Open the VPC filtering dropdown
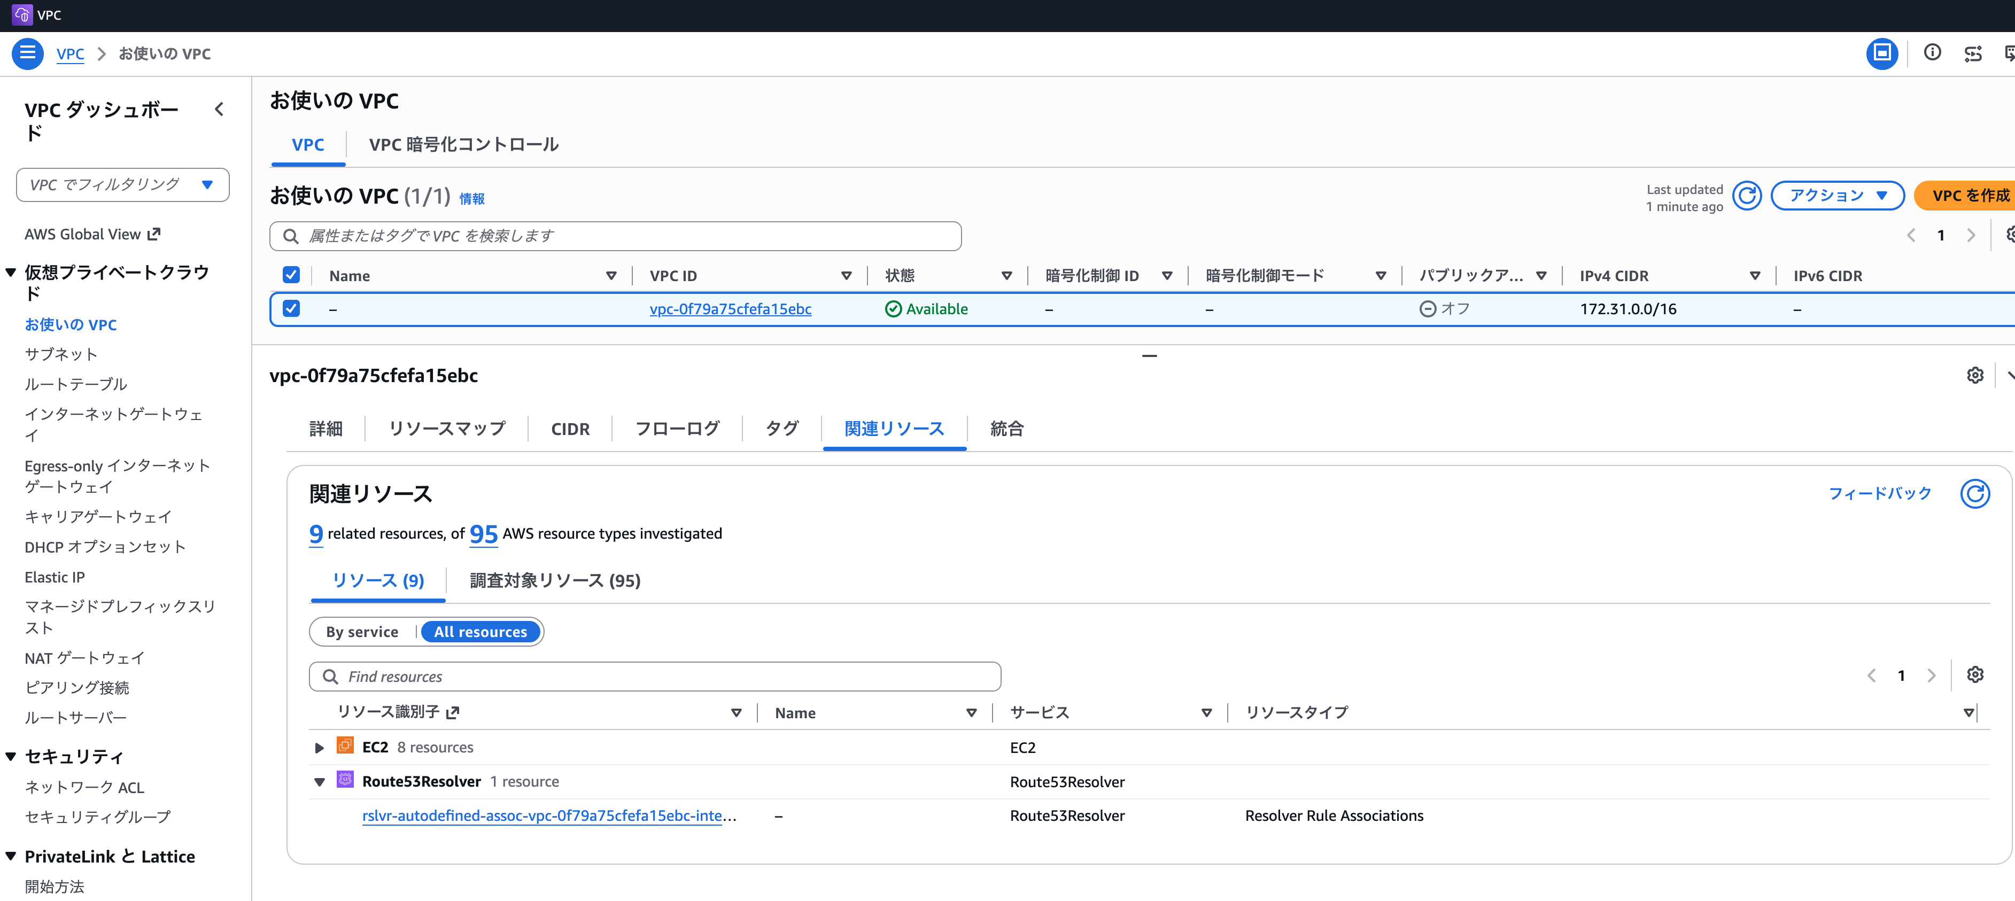 tap(123, 185)
